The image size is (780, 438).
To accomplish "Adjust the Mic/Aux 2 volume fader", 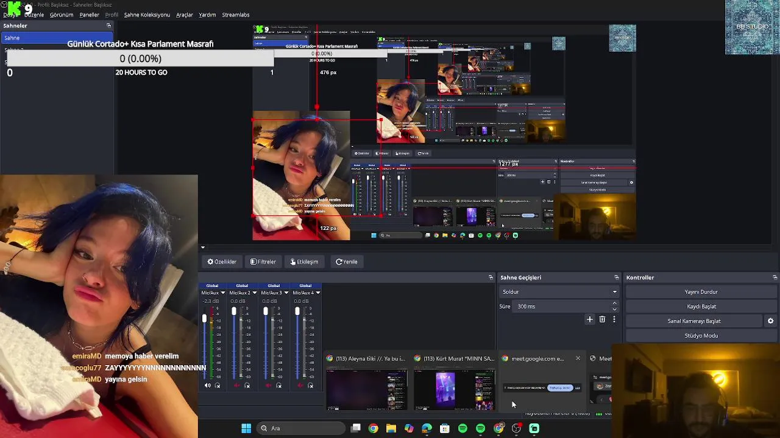I will (234, 311).
